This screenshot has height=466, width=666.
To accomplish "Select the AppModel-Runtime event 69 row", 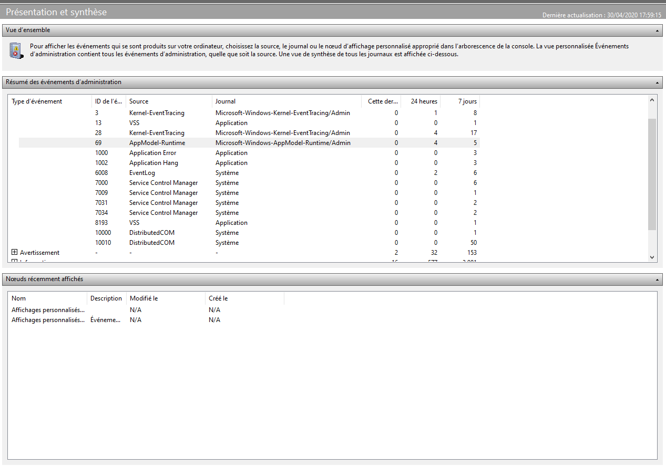I will (249, 143).
